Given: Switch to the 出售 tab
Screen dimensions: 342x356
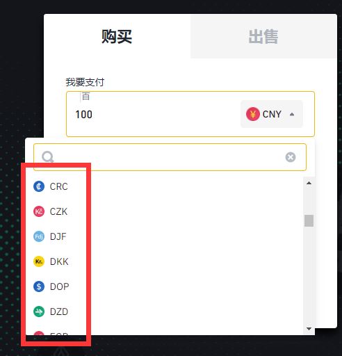Looking at the screenshot, I should (x=263, y=36).
